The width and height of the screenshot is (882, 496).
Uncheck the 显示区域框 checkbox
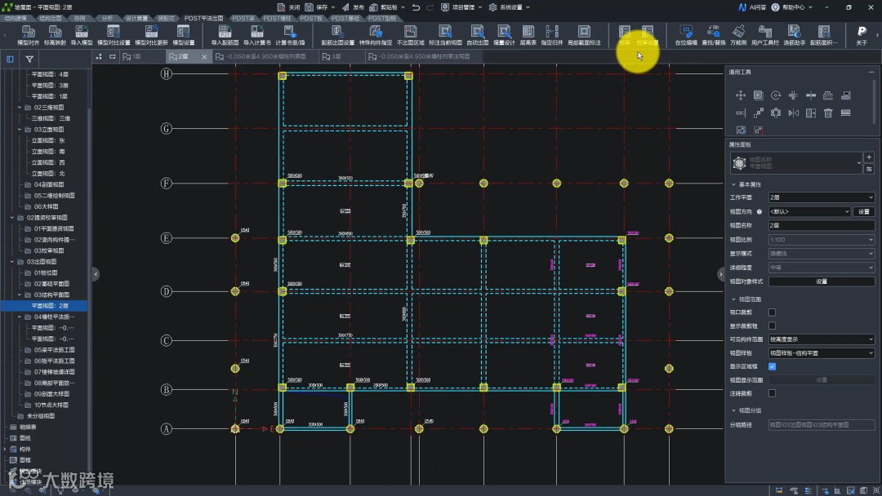click(x=772, y=366)
